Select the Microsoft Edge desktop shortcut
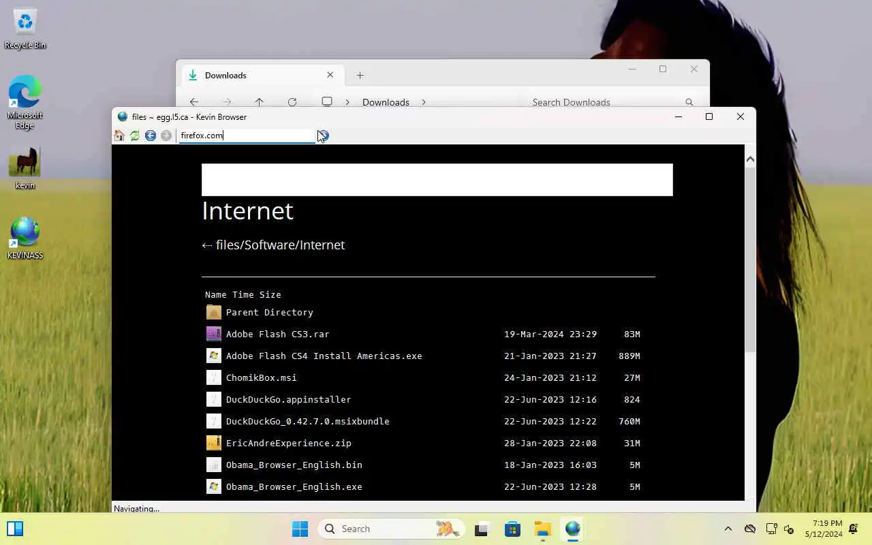872x545 pixels. point(25,102)
